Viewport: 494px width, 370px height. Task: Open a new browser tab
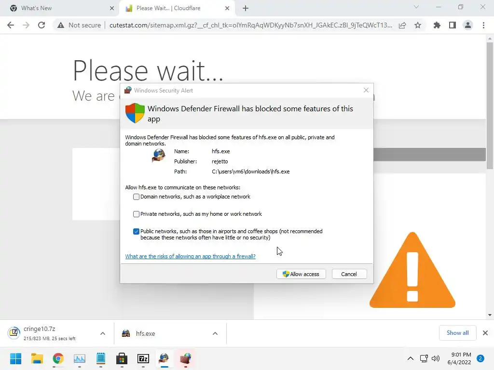point(246,8)
